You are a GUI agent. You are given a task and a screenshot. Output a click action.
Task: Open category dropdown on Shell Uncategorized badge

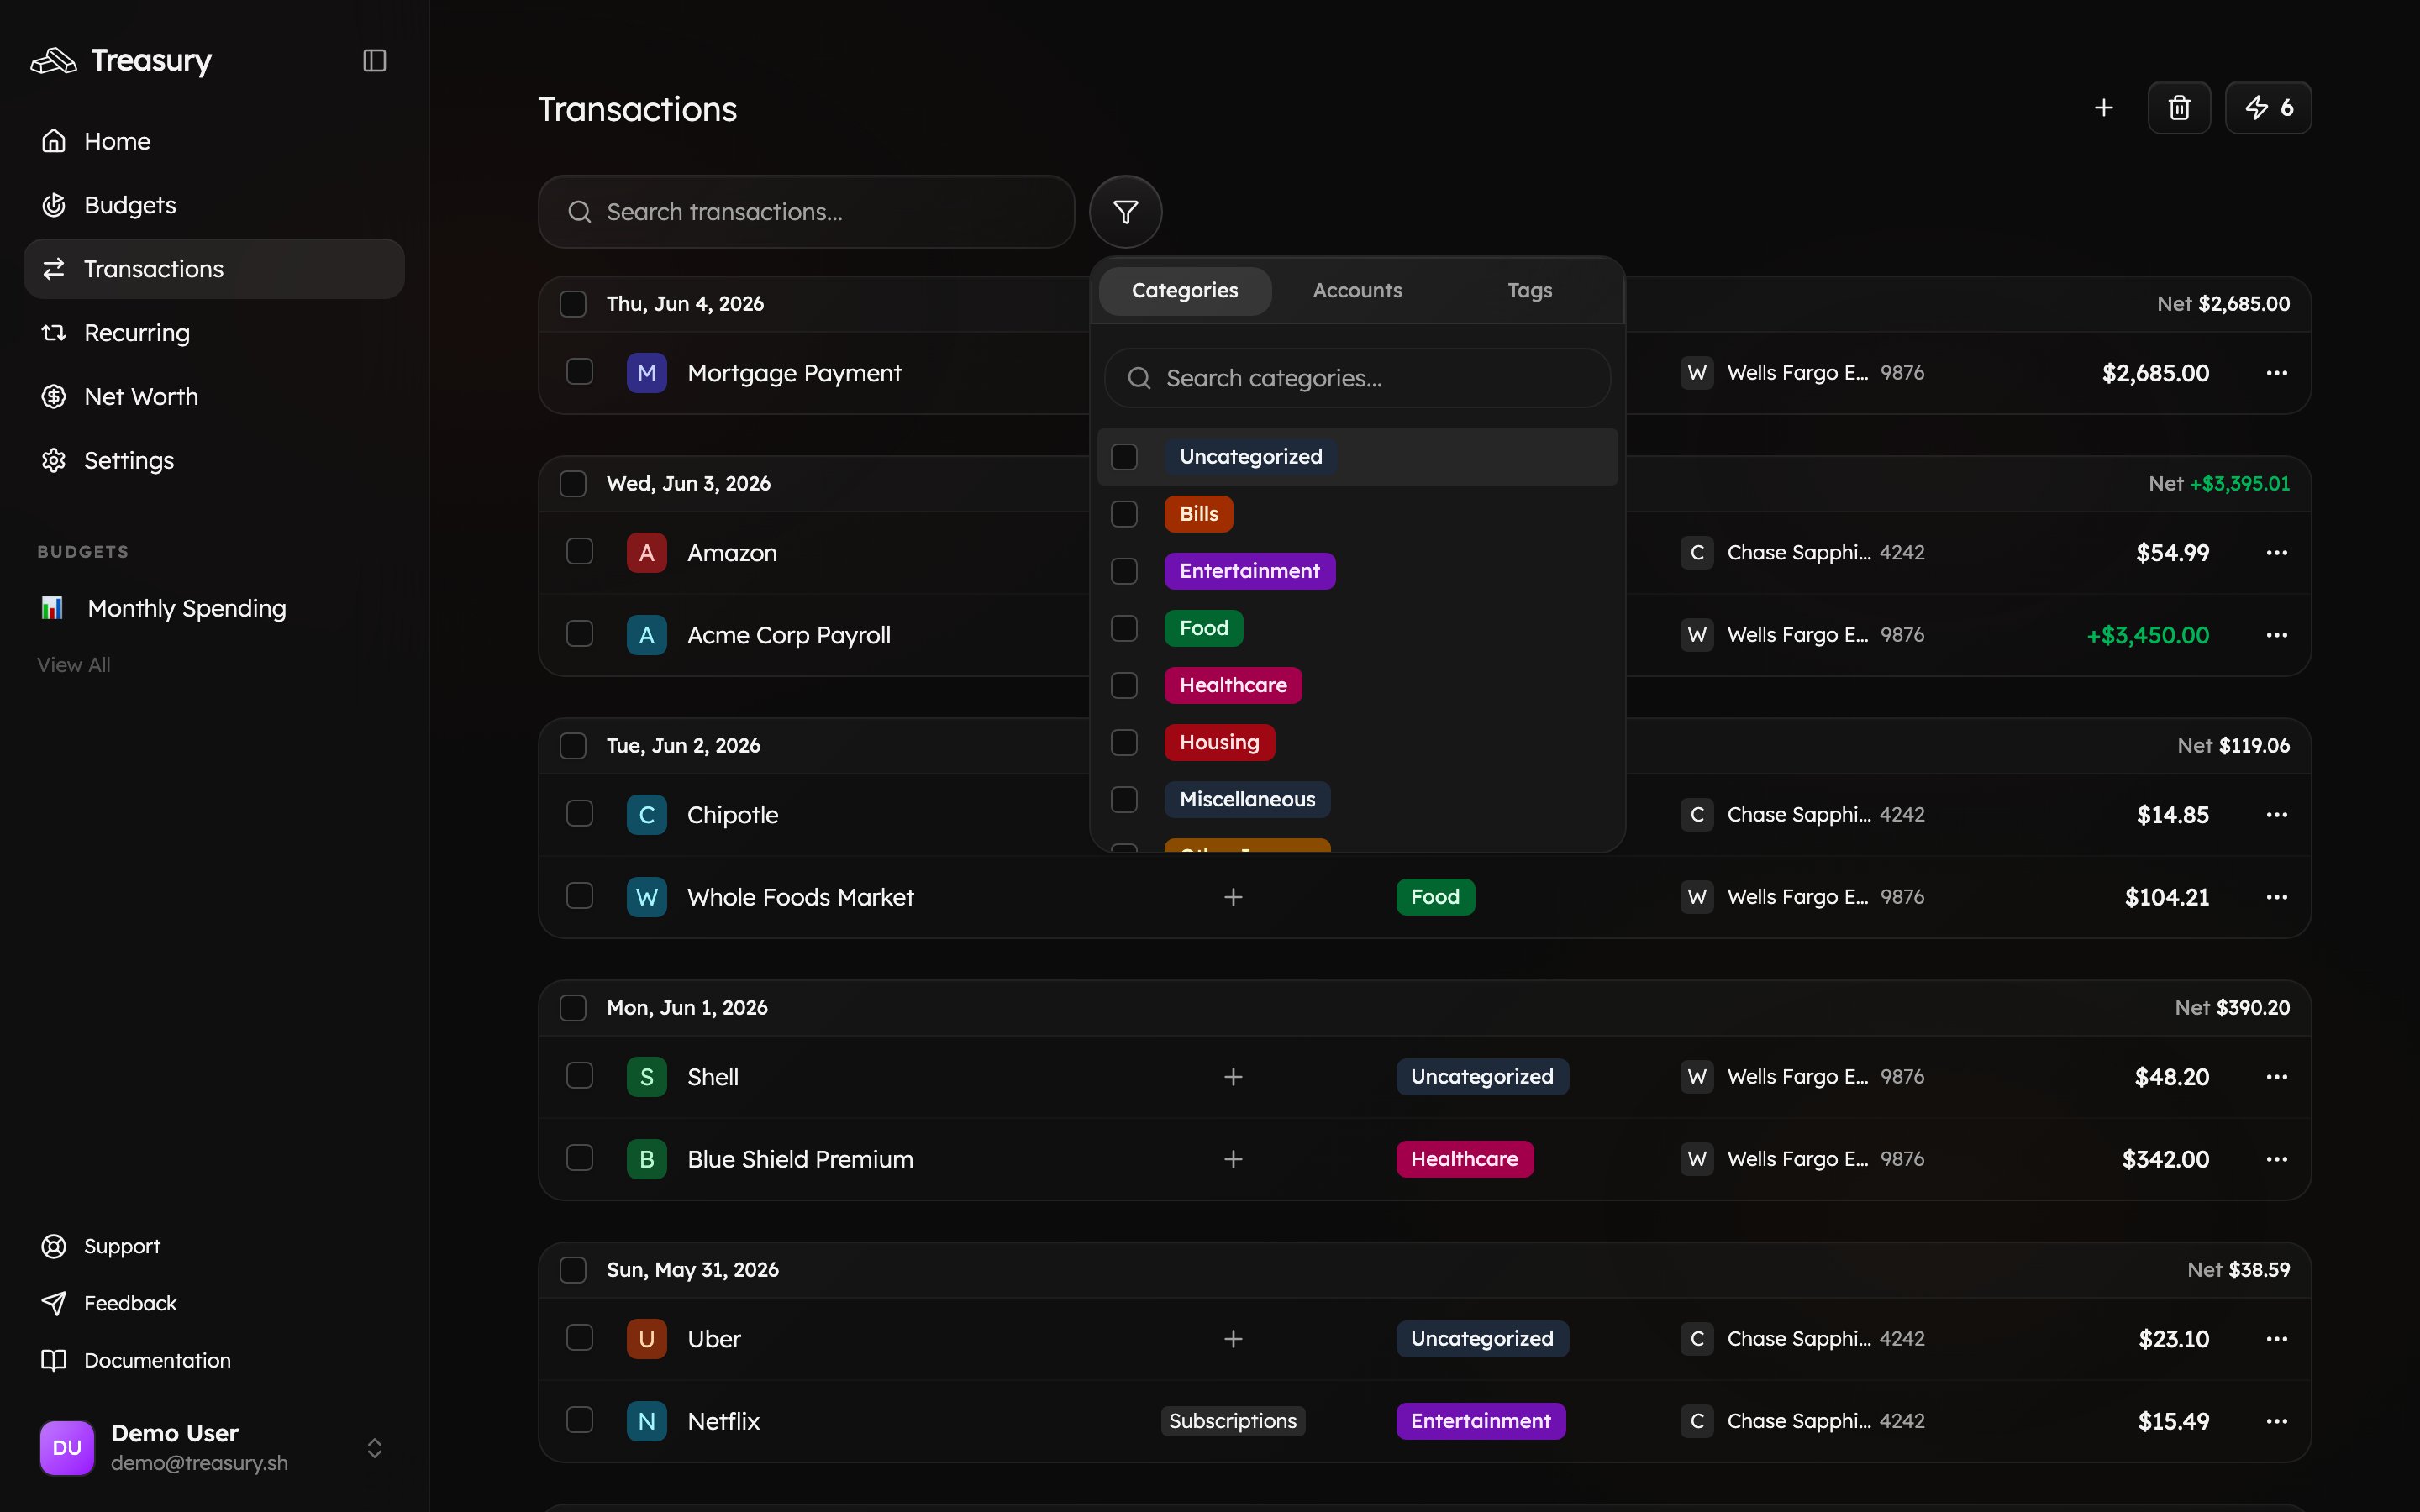[x=1482, y=1077]
